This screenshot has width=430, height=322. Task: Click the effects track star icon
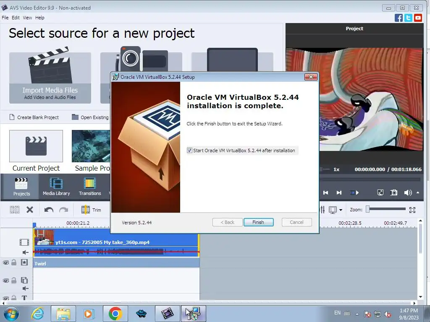(24, 262)
